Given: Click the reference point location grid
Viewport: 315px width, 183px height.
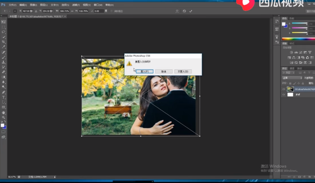Looking at the screenshot, I should (15, 11).
